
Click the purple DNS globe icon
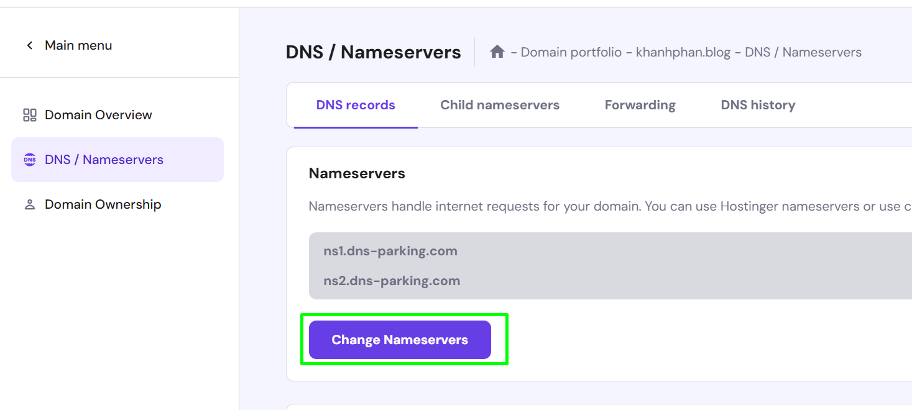(x=30, y=160)
